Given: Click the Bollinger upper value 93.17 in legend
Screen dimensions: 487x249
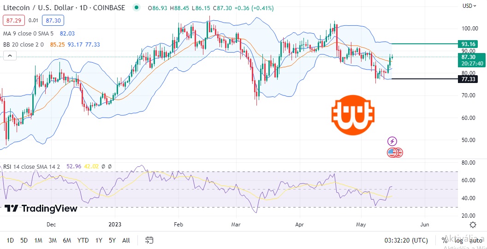Looking at the screenshot, I should 75,44.
